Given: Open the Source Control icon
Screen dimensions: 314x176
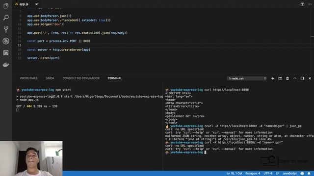Looking at the screenshot, I should tap(6, 29).
